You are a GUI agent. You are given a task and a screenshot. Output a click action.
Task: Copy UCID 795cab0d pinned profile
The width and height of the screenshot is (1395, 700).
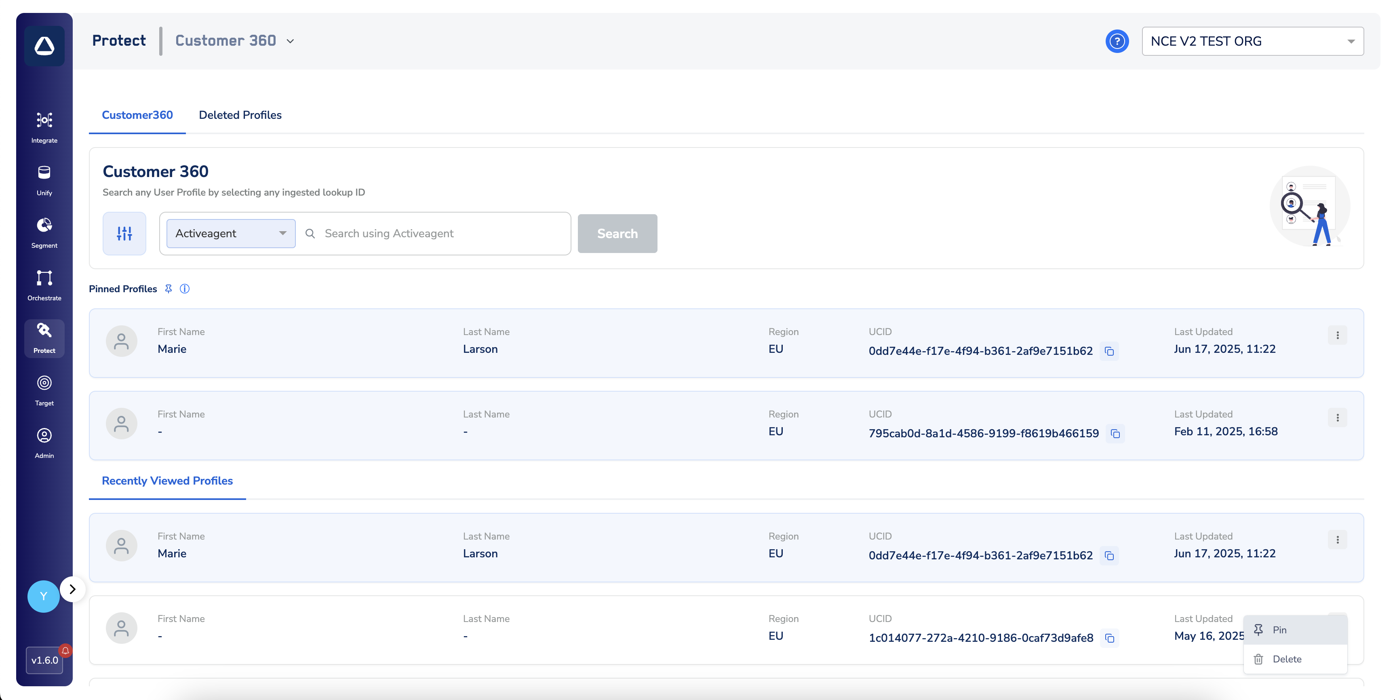1115,433
